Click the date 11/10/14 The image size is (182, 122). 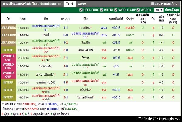pyautogui.click(x=23, y=35)
